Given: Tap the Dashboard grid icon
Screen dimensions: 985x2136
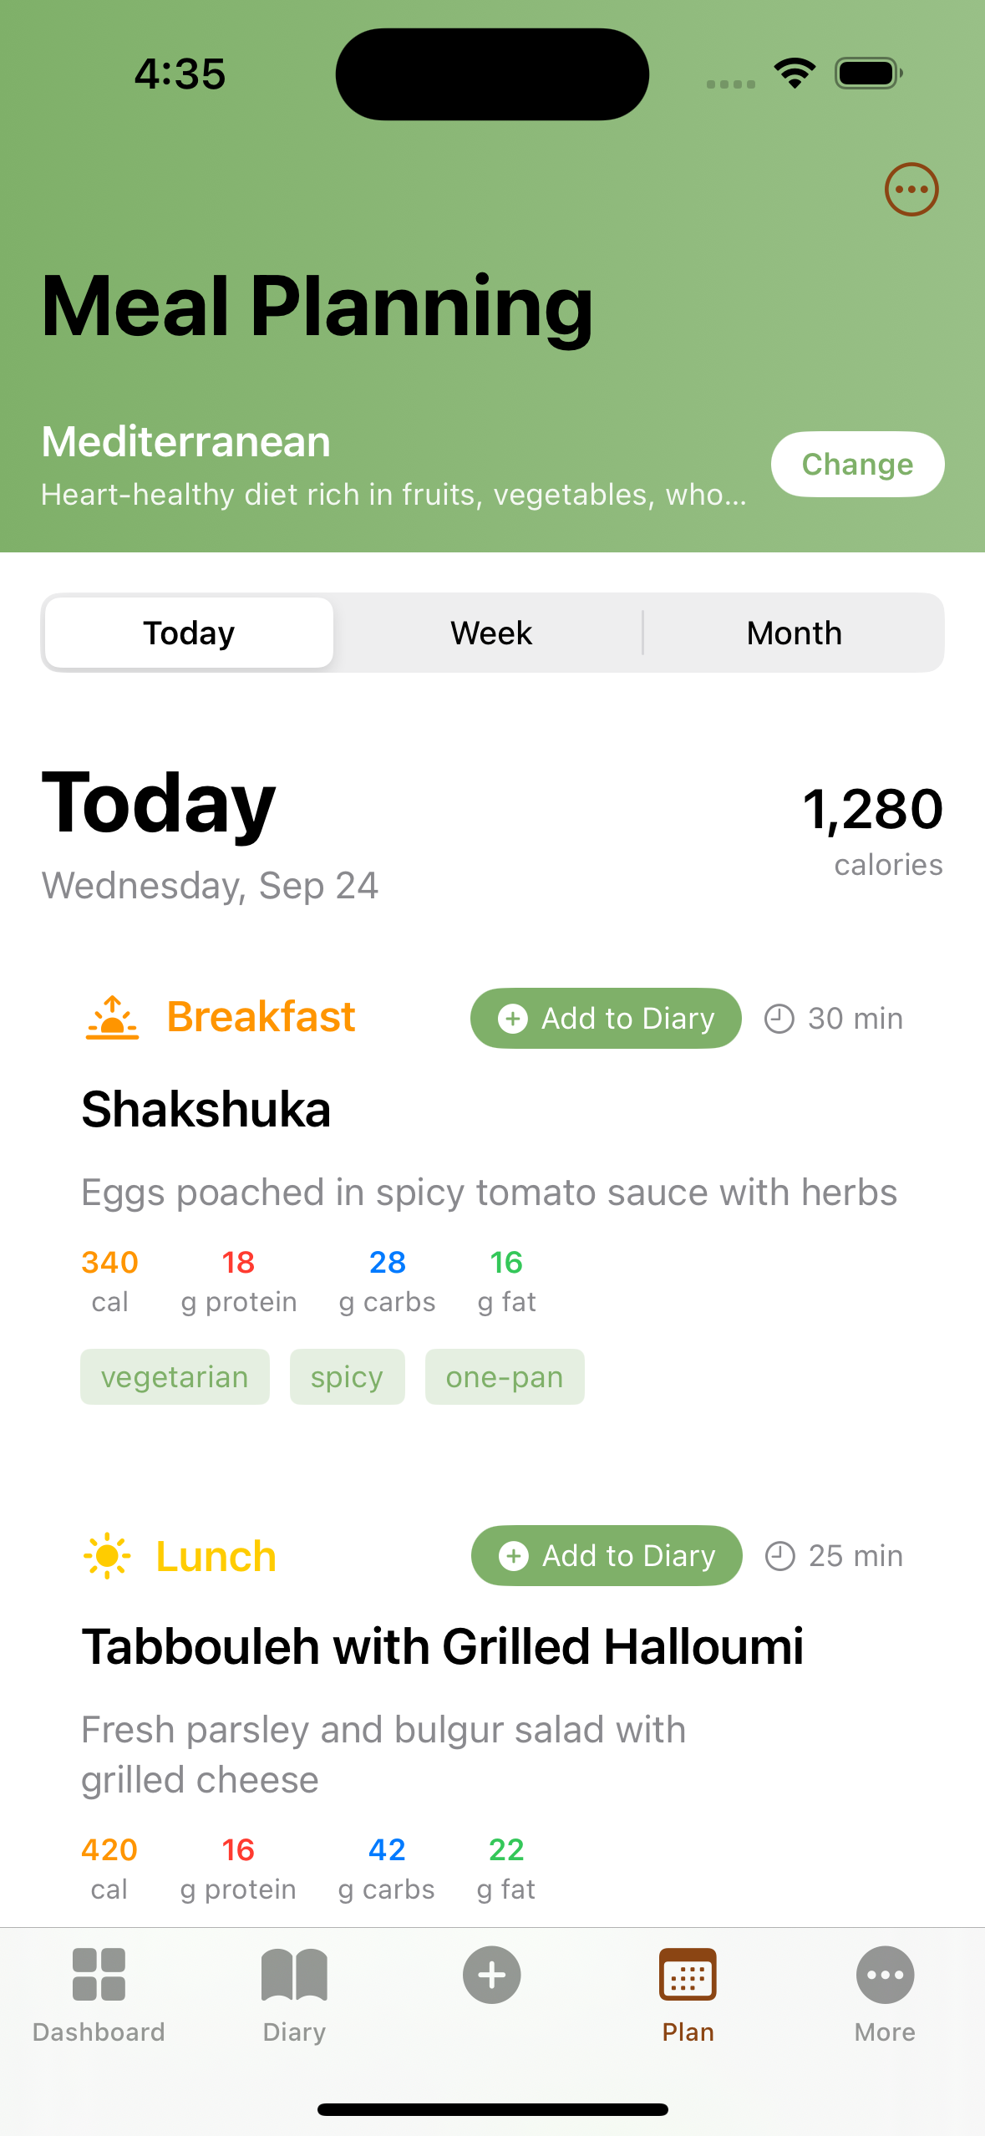Looking at the screenshot, I should pos(99,1975).
